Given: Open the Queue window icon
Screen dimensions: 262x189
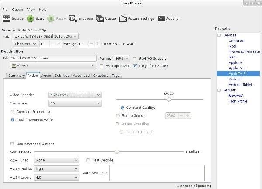Looking at the screenshot, I should (x=100, y=19).
